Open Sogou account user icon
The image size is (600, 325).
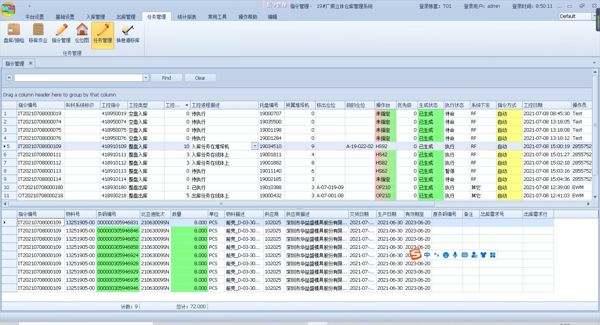click(474, 255)
